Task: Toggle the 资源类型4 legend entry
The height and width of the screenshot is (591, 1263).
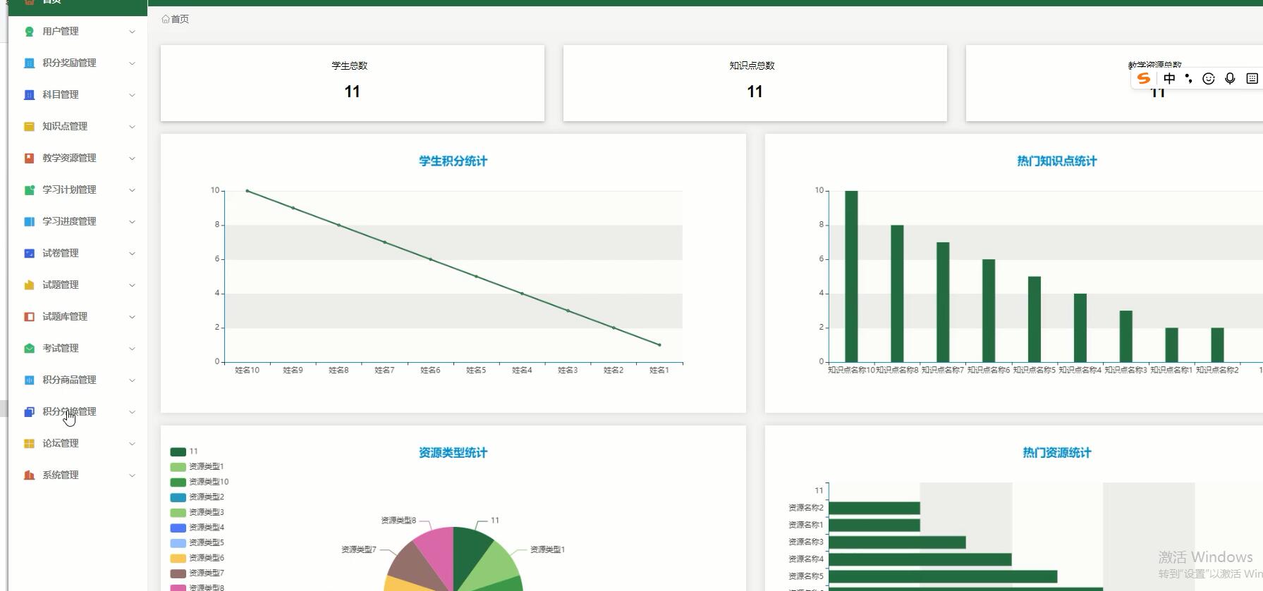Action: 197,528
